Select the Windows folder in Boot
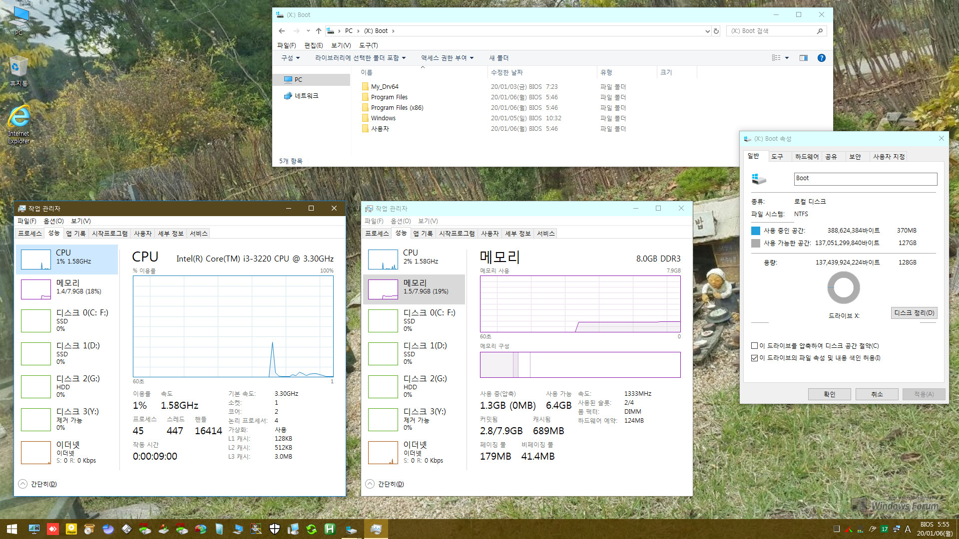The height and width of the screenshot is (539, 959). [383, 118]
